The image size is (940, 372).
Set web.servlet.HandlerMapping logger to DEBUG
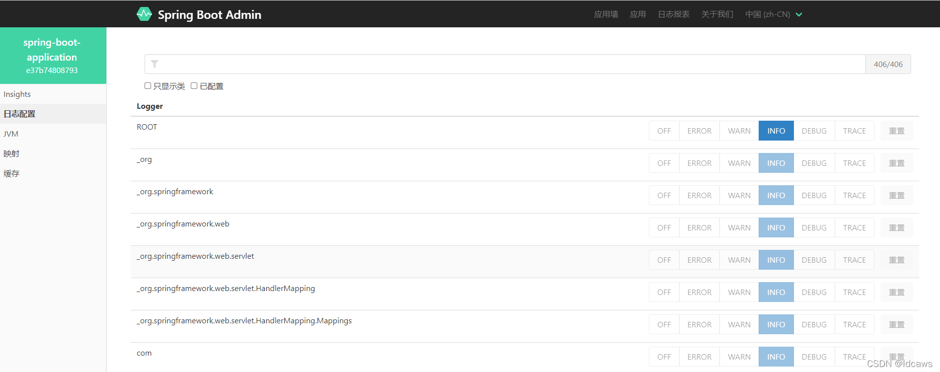814,292
